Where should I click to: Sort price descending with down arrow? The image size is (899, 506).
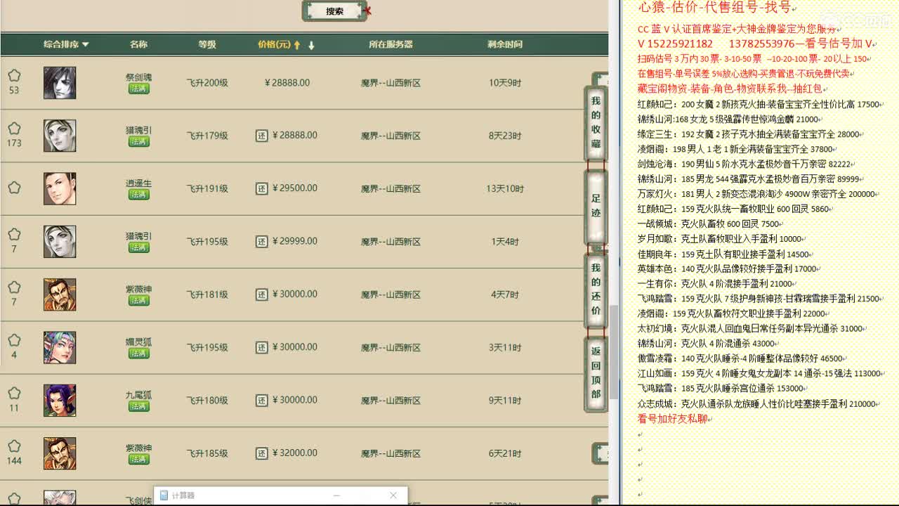[311, 45]
